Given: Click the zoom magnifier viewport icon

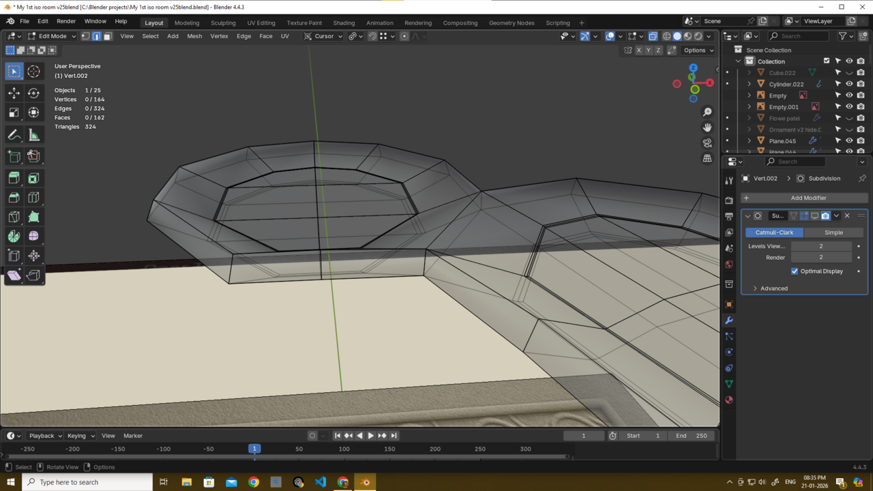Looking at the screenshot, I should (x=707, y=112).
